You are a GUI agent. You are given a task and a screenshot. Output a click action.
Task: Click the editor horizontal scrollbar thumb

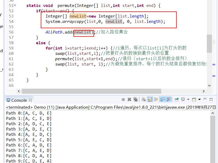(x=91, y=91)
